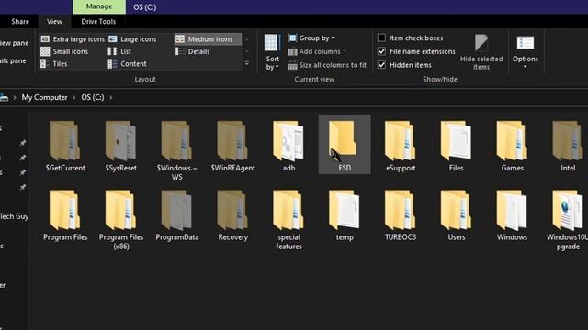Image resolution: width=588 pixels, height=330 pixels.
Task: Open the Program Files folder
Action: tap(65, 215)
